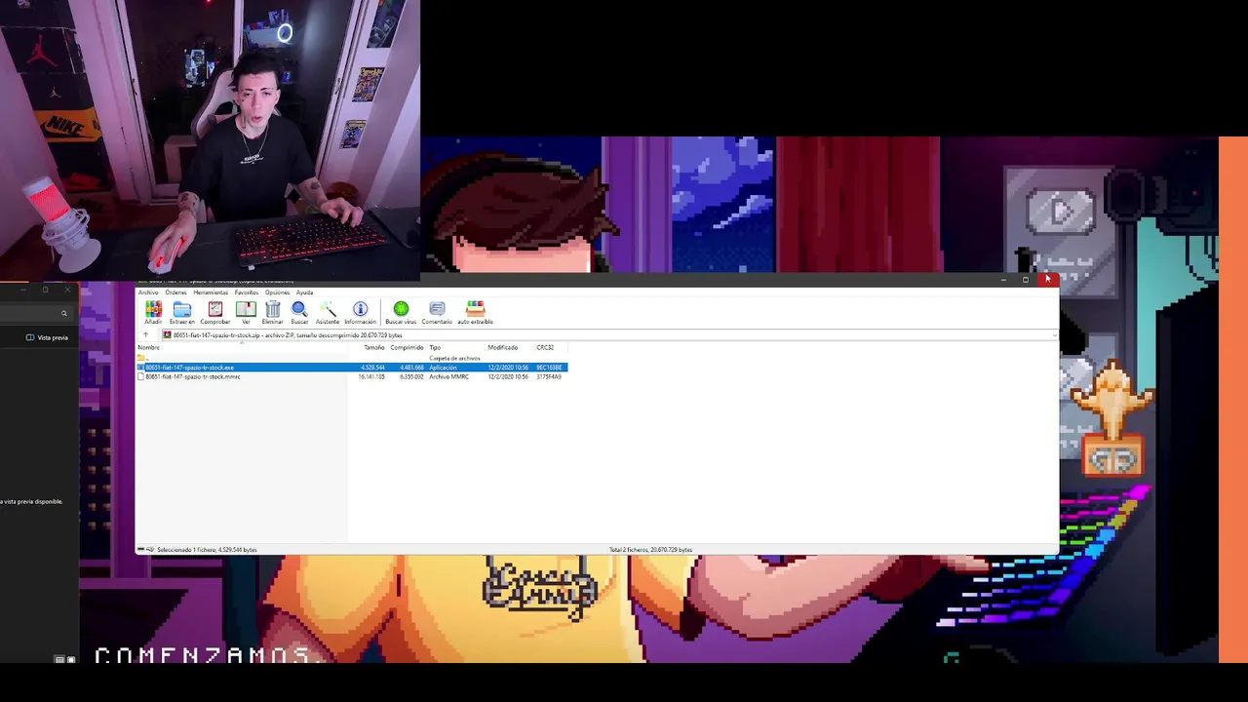
Task: Sort by Tipo column header
Action: tap(435, 347)
